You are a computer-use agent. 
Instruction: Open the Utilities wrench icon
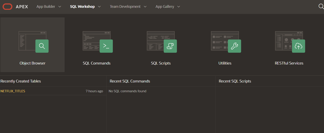tap(234, 46)
